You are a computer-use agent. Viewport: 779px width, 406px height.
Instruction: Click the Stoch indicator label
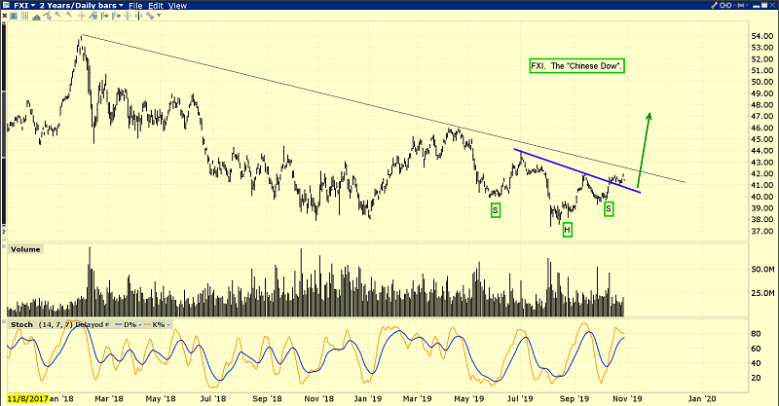tap(21, 324)
